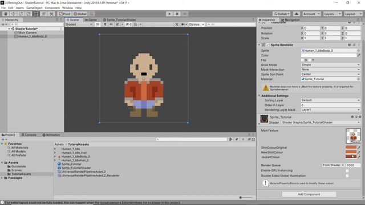This screenshot has width=365, height=205.
Task: Click the Pause button
Action: click(x=177, y=14)
